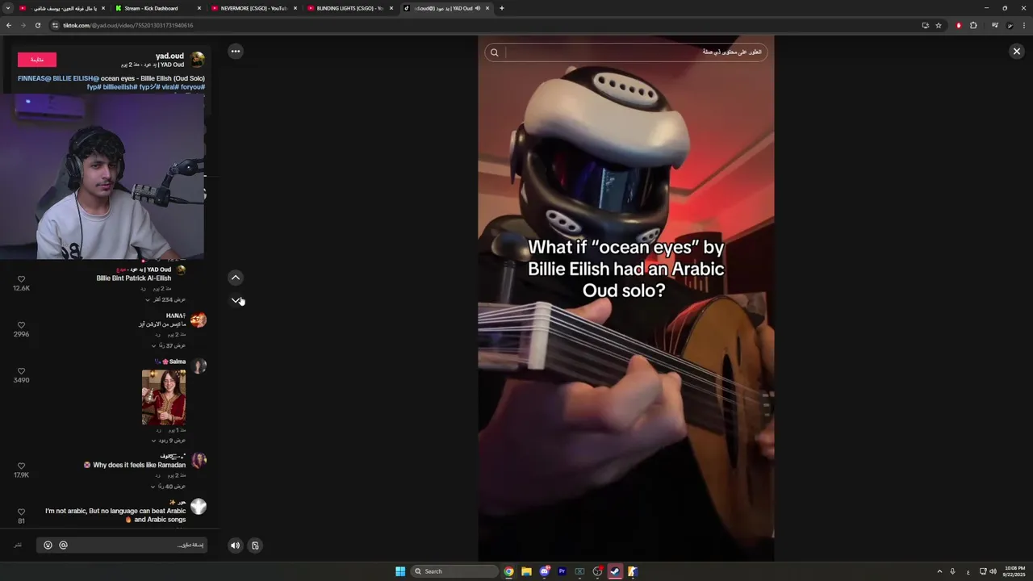
Task: Click the tab audio speaker icon on TikTok tab
Action: [478, 8]
